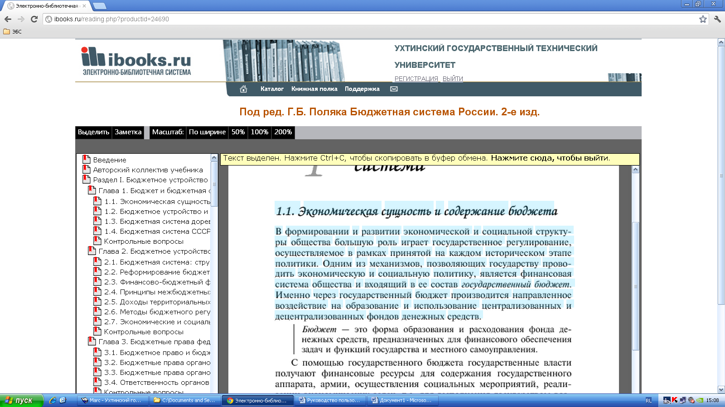725x407 pixels.
Task: Open a new browser tab
Action: 99,6
